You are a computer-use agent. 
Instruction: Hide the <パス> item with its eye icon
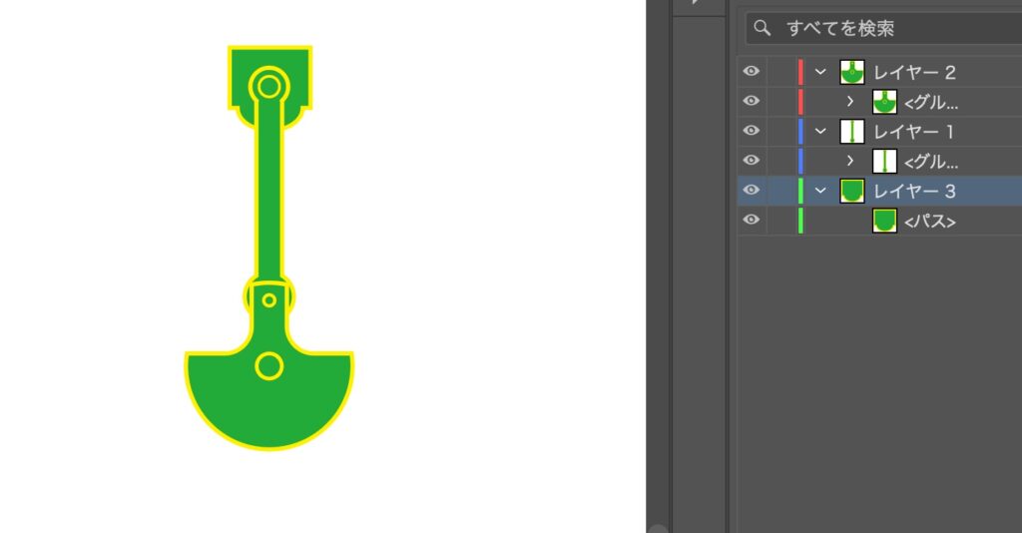pos(752,221)
